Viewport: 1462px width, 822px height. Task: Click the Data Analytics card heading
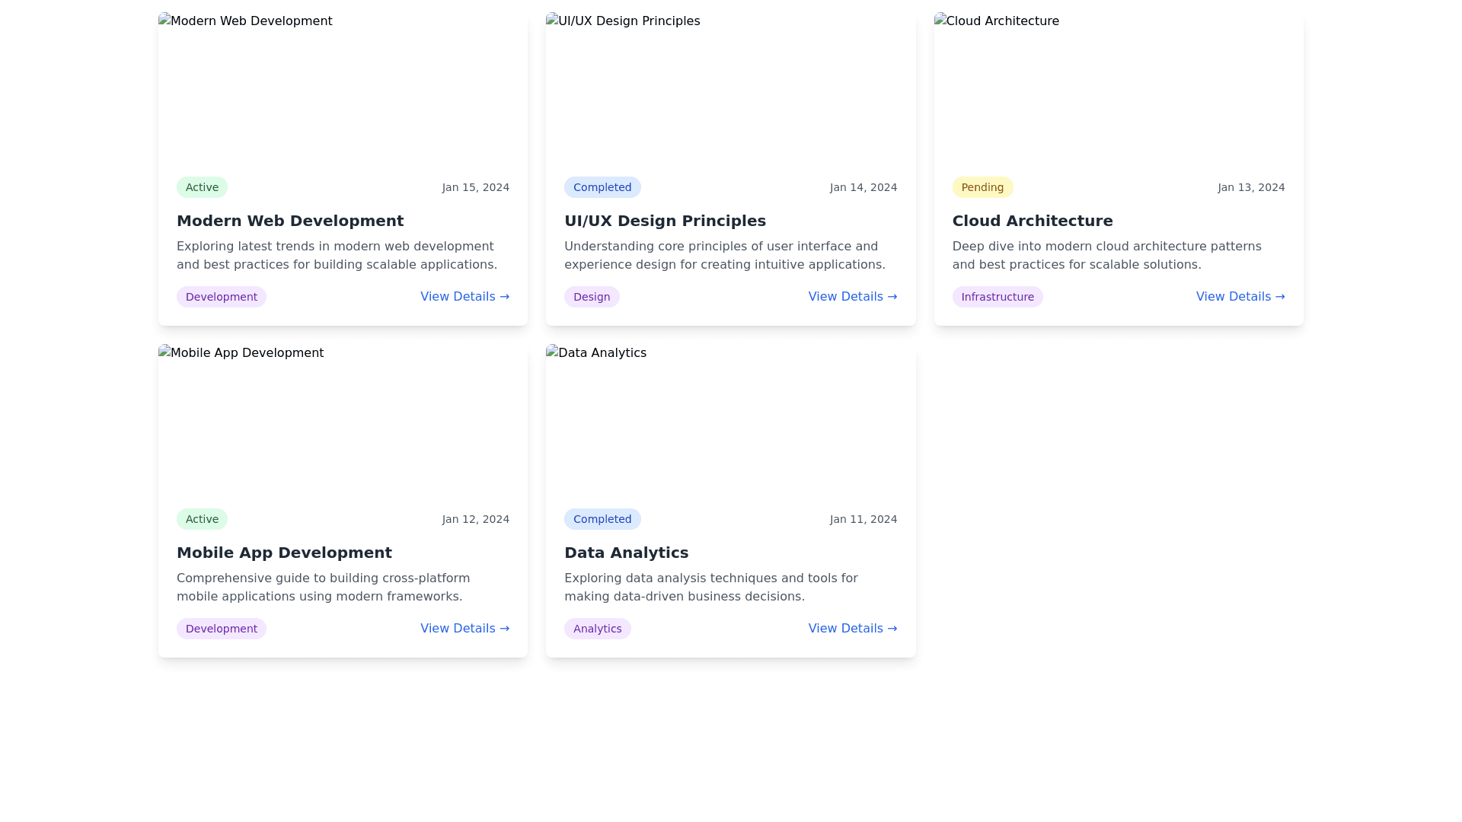tap(625, 553)
